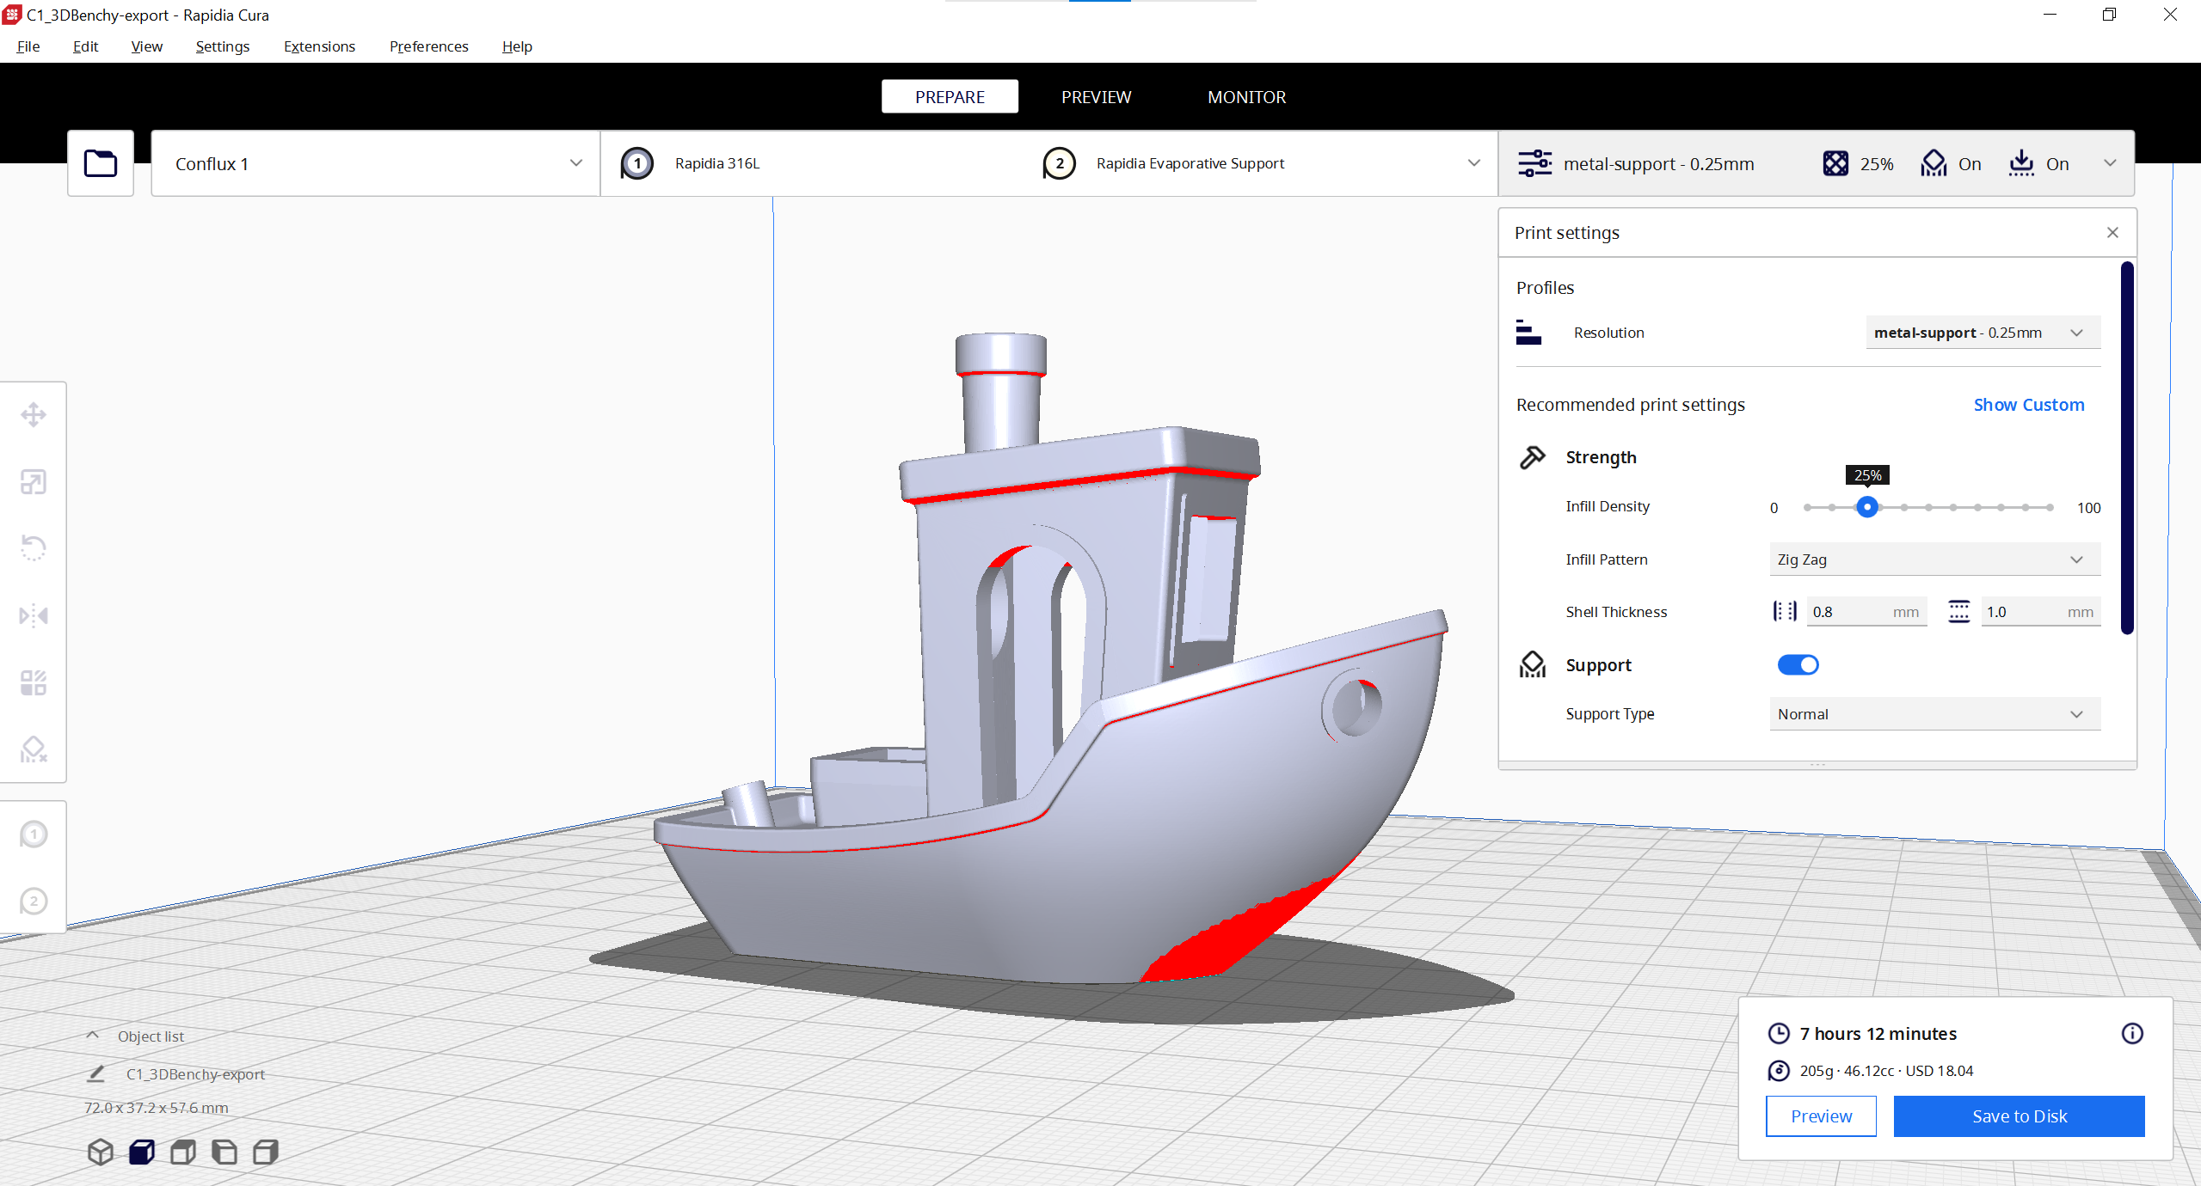Open the Infill Pattern Zig Zag dropdown
This screenshot has width=2201, height=1186.
click(x=1934, y=559)
